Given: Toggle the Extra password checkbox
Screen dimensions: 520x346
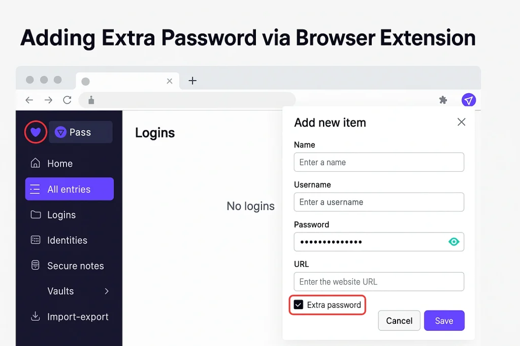Looking at the screenshot, I should (299, 305).
